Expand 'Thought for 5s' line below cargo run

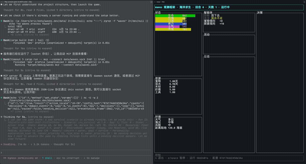tap(27, 70)
